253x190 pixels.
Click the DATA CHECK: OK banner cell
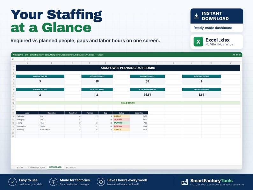(x=128, y=103)
